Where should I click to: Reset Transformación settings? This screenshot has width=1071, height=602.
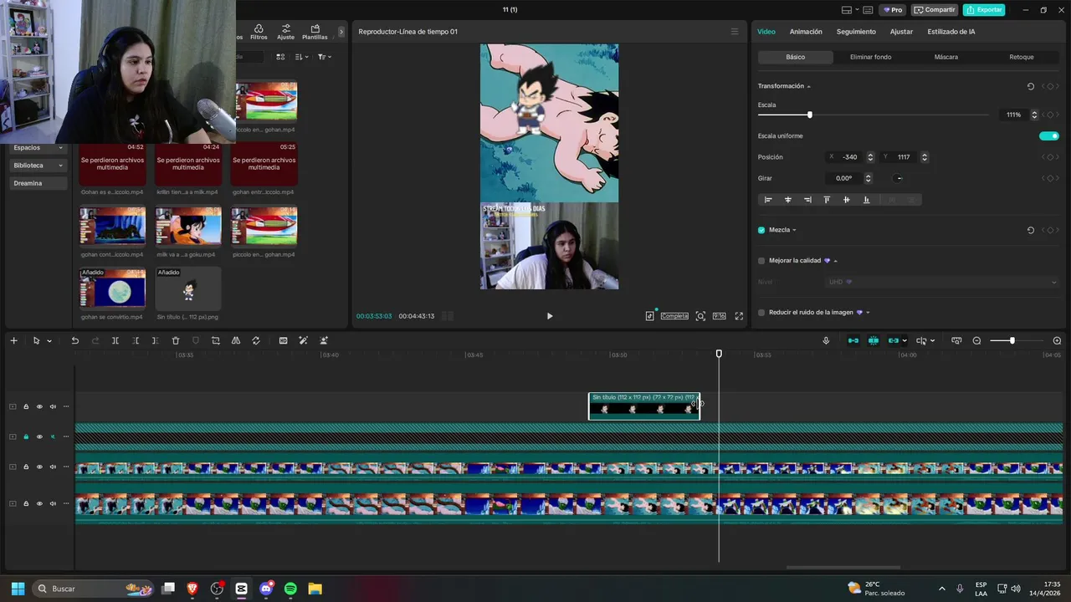pyautogui.click(x=1030, y=86)
